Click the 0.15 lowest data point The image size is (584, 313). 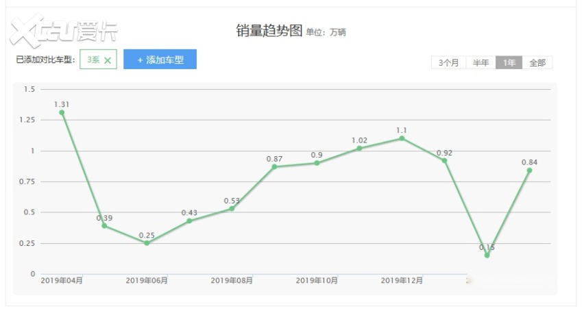[487, 255]
